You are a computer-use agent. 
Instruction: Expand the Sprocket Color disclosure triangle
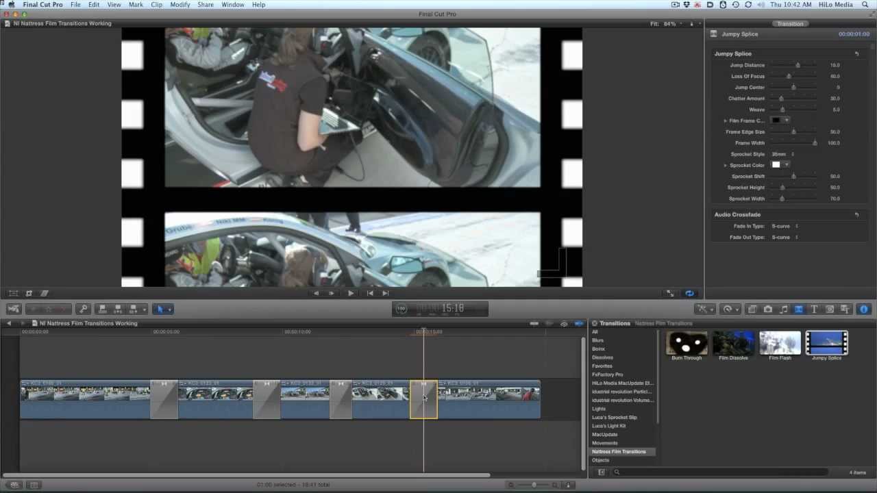click(725, 165)
